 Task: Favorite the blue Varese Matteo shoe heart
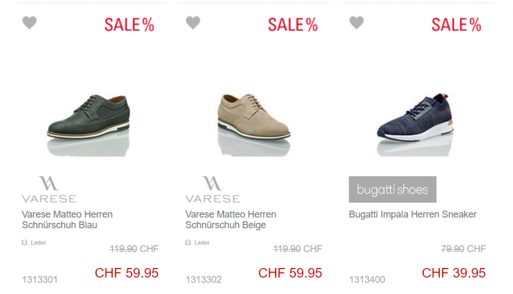[30, 23]
